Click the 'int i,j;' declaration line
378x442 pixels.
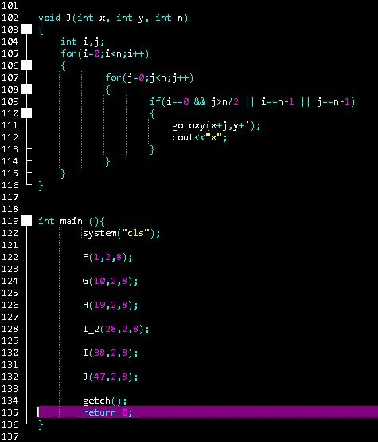tap(83, 42)
